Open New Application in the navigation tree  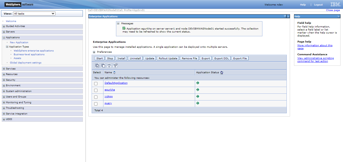19,42
